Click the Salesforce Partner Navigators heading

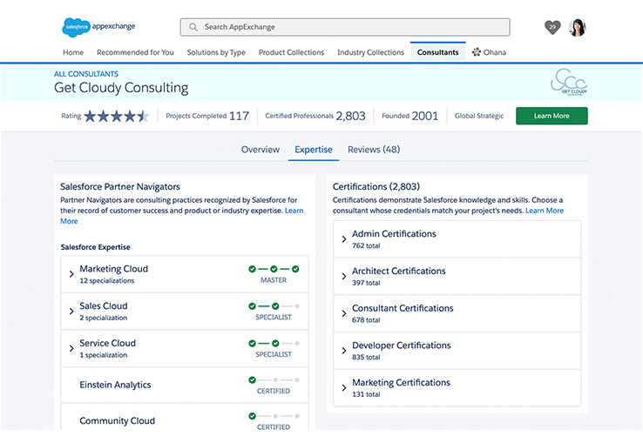(120, 187)
